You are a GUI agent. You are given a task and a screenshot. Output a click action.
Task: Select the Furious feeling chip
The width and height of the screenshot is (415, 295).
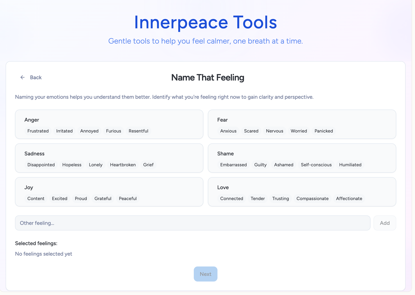coord(113,131)
